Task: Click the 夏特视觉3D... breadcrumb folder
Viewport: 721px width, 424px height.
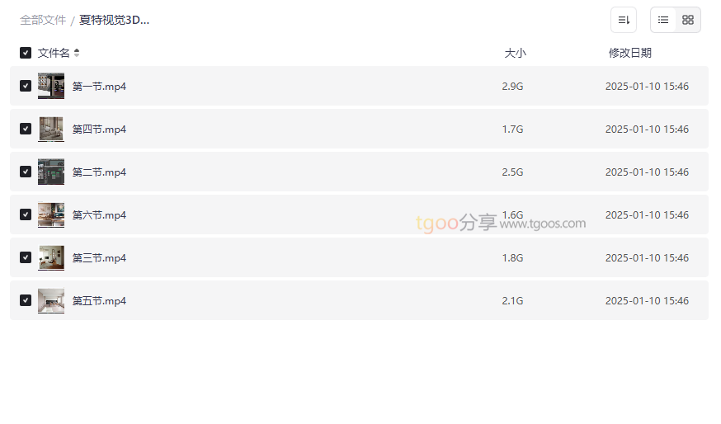Action: 115,20
